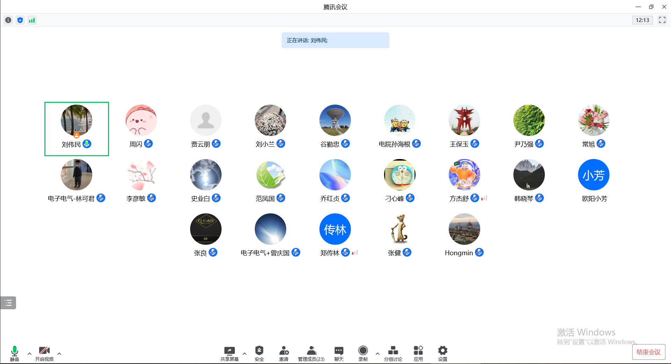
Task: Open the 聊天 chat panel
Action: point(339,353)
